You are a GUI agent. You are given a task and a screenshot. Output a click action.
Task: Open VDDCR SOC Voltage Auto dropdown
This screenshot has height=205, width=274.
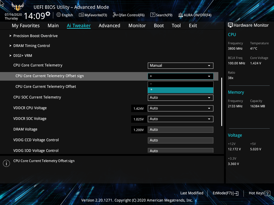pos(181,119)
